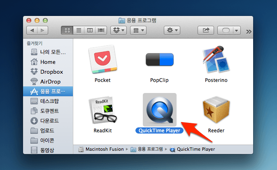Click the QuickTime Player app icon
The height and width of the screenshot is (170, 277).
(x=160, y=110)
